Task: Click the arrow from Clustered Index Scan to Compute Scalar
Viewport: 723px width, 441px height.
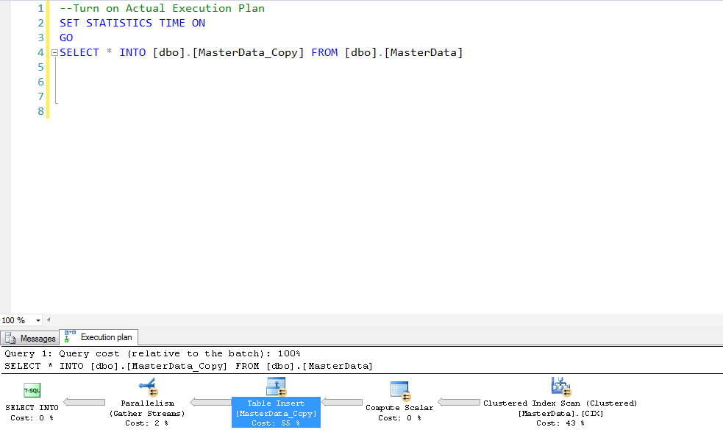Action: (x=458, y=402)
